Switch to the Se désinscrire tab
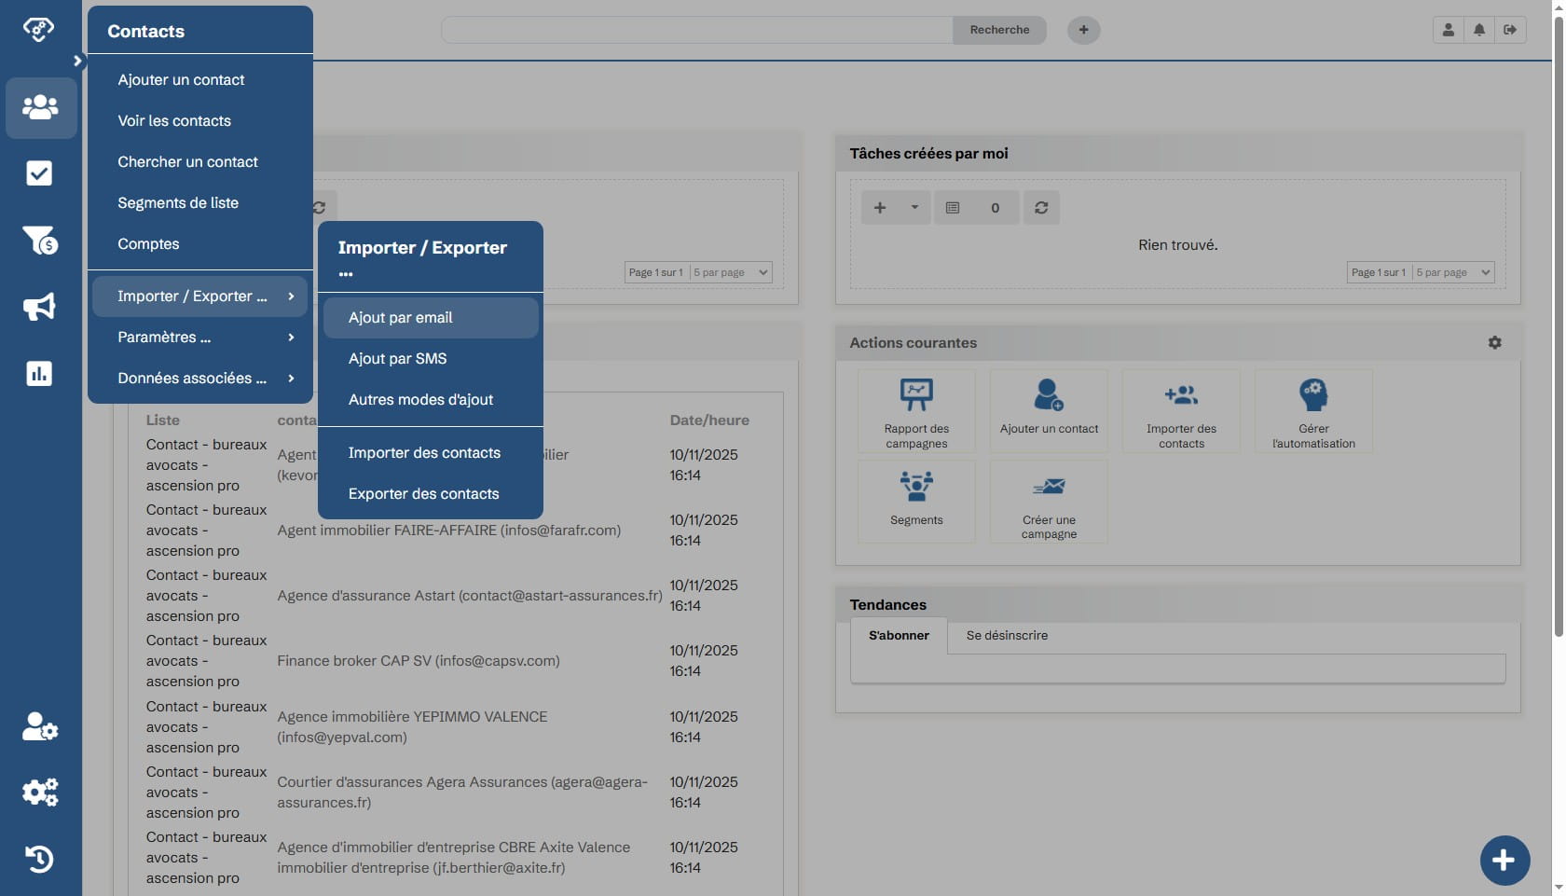1566x896 pixels. [x=1007, y=636]
